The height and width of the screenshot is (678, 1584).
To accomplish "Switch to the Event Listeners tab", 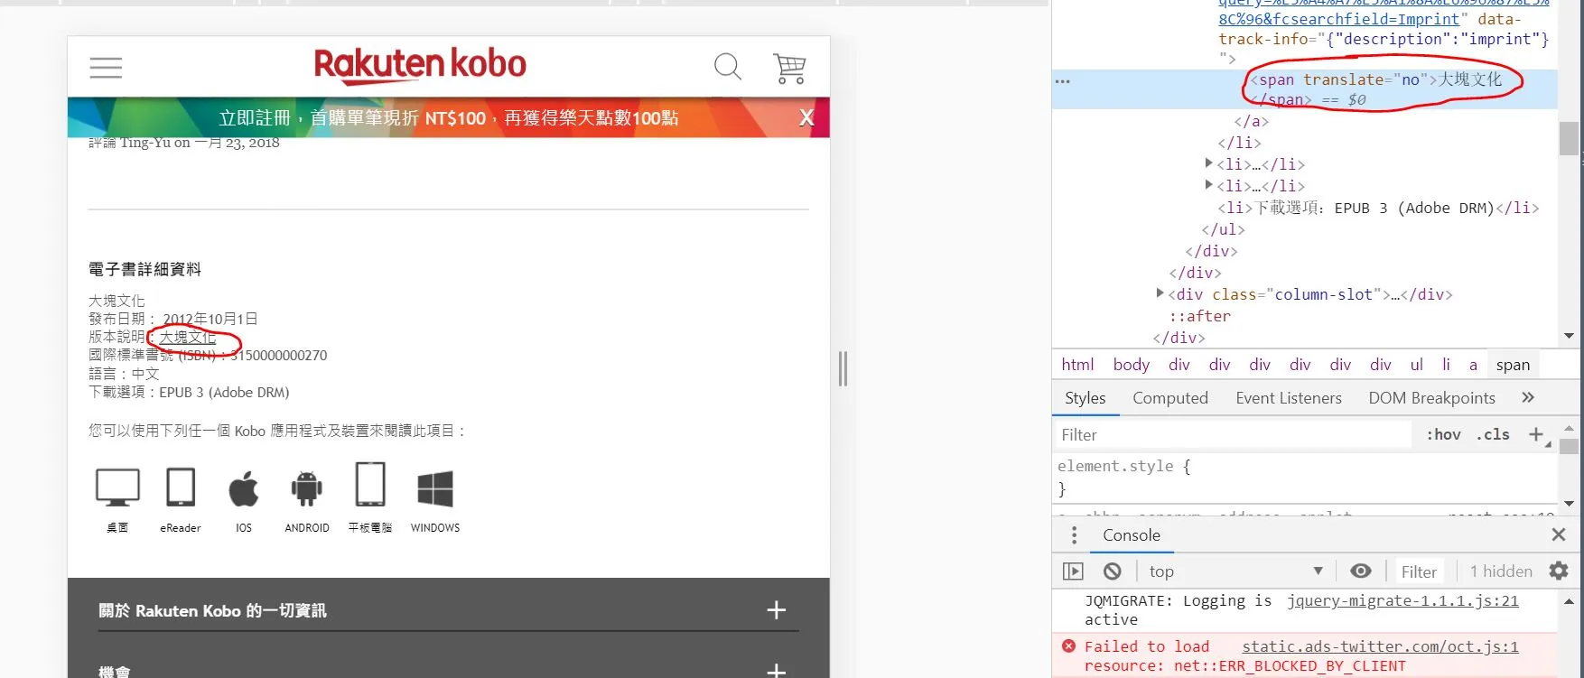I will tap(1289, 398).
